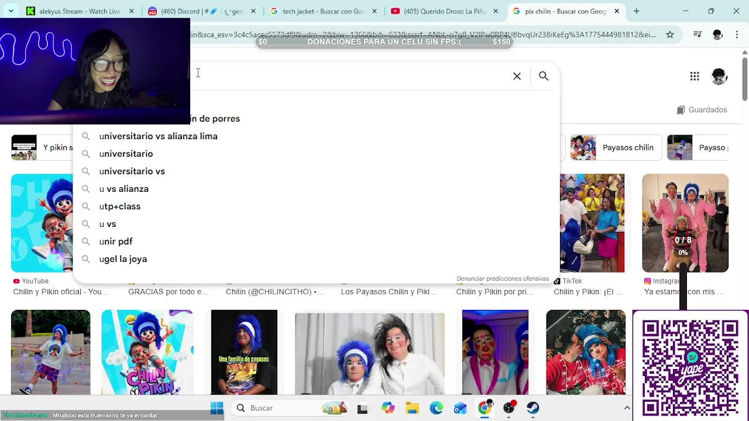Switch to the Querido Dross YouTube tab
This screenshot has width=749, height=421.
(445, 11)
